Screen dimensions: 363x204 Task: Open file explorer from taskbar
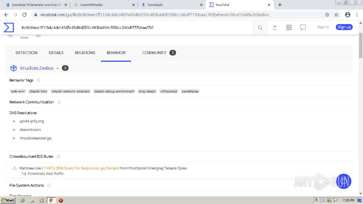click(x=32, y=200)
